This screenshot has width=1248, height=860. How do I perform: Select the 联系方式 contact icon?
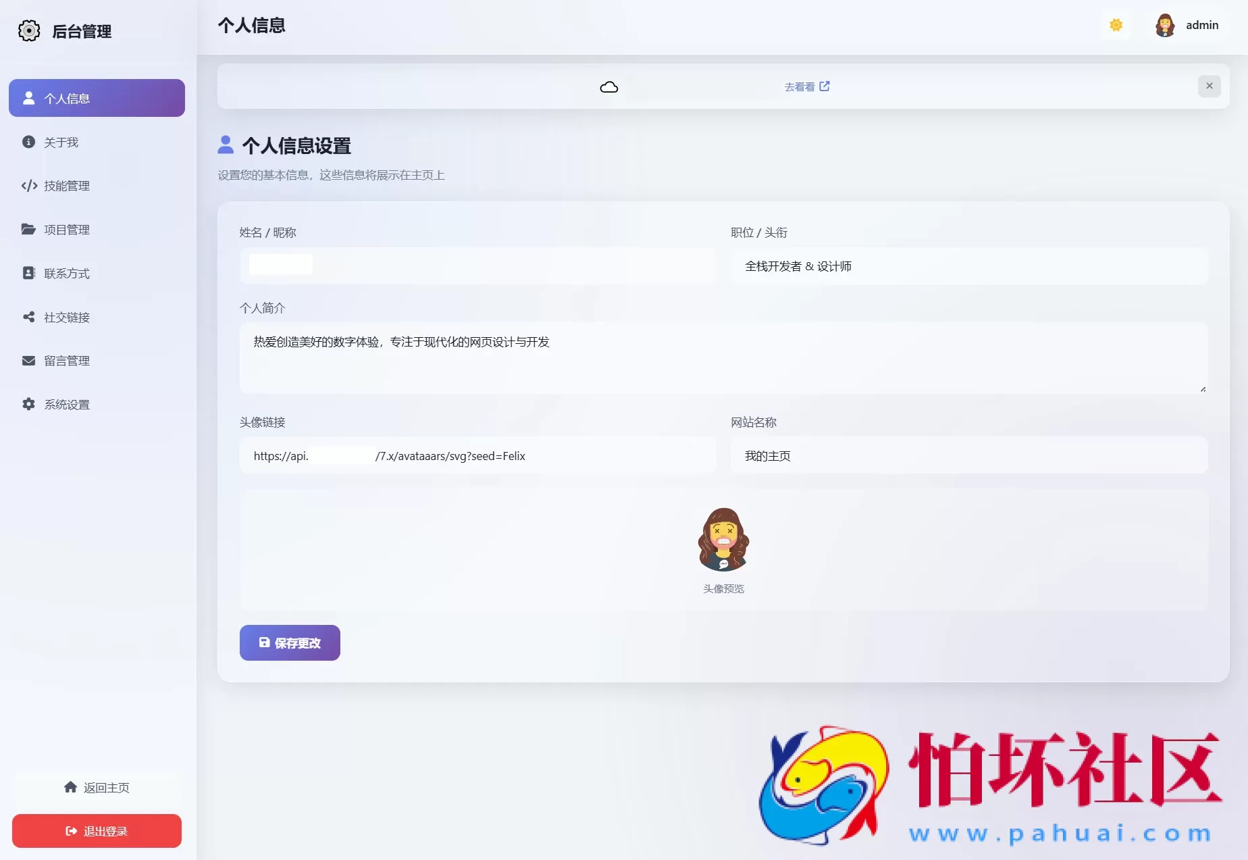click(x=28, y=272)
